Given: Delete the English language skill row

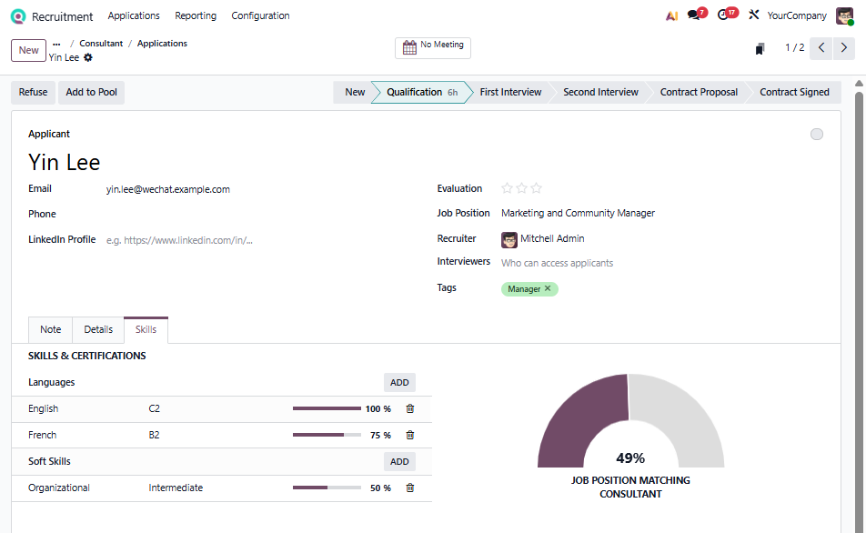Looking at the screenshot, I should 409,409.
